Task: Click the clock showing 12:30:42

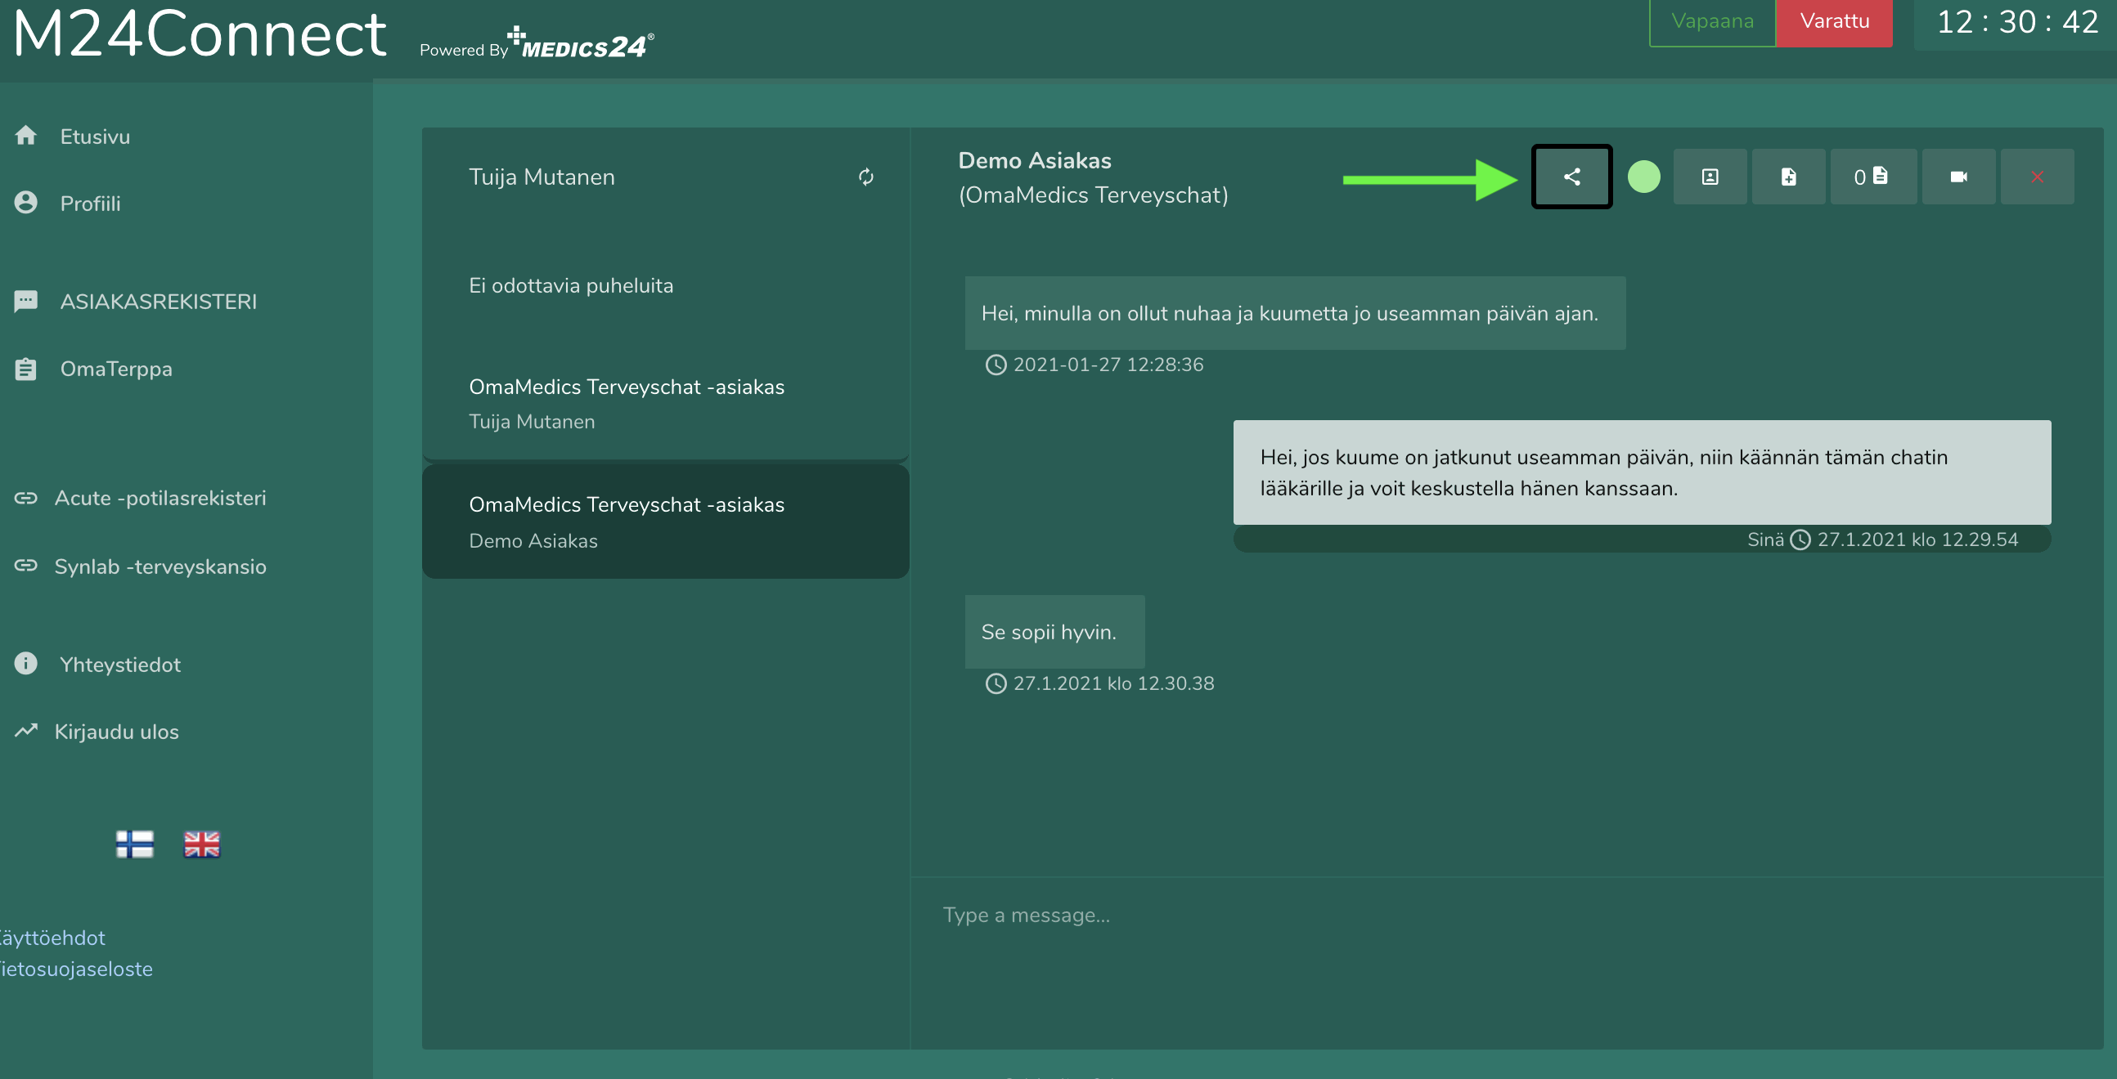Action: pyautogui.click(x=2016, y=21)
